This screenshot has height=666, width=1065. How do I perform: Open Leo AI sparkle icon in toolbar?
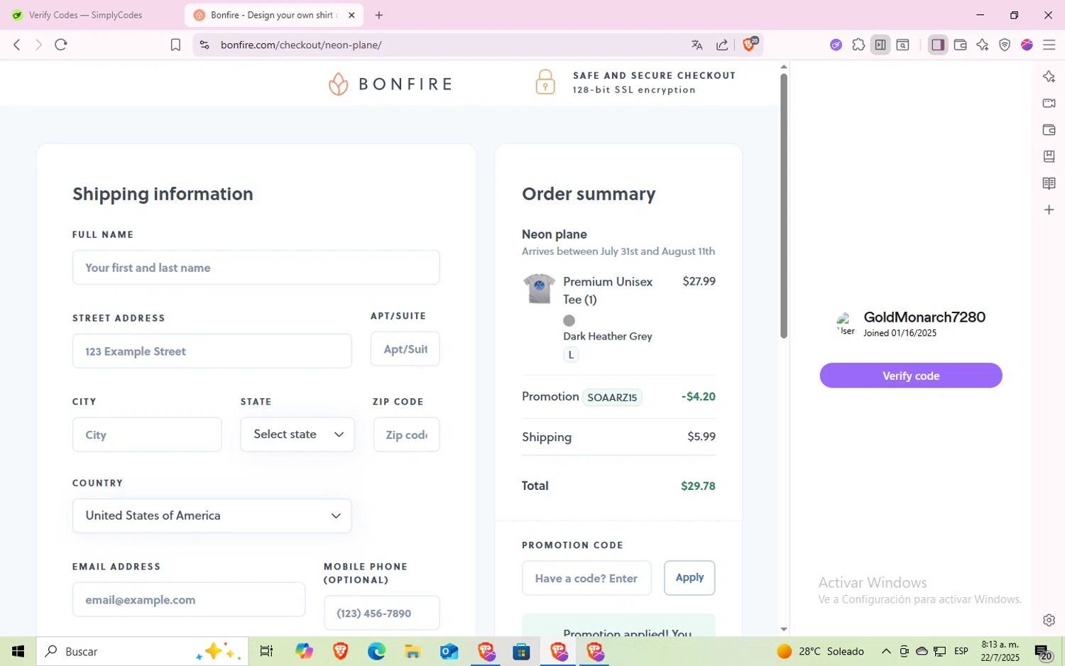coord(982,45)
